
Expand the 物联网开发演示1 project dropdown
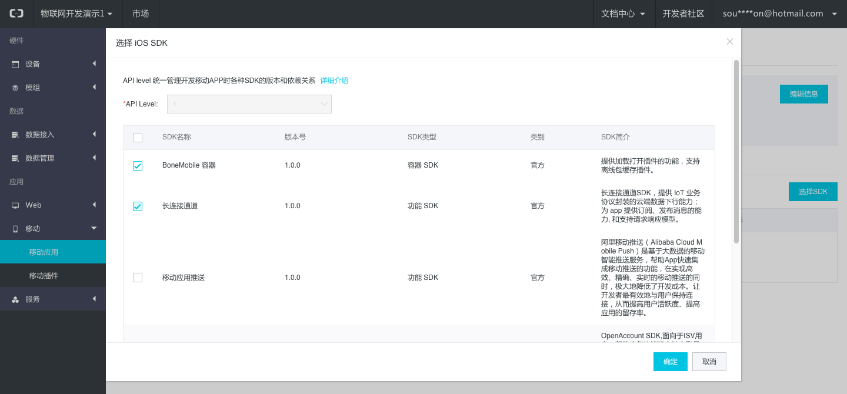76,14
